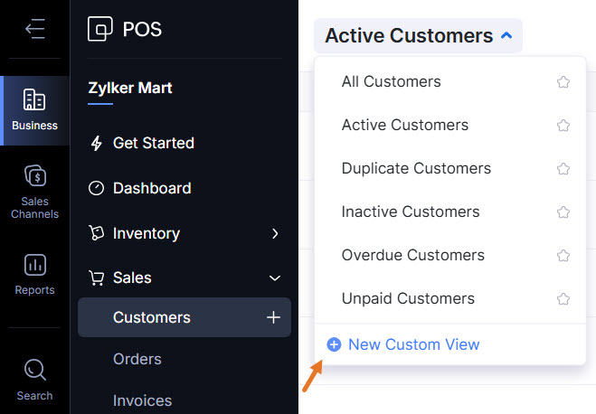Collapse the Sales section chevron

(x=275, y=278)
